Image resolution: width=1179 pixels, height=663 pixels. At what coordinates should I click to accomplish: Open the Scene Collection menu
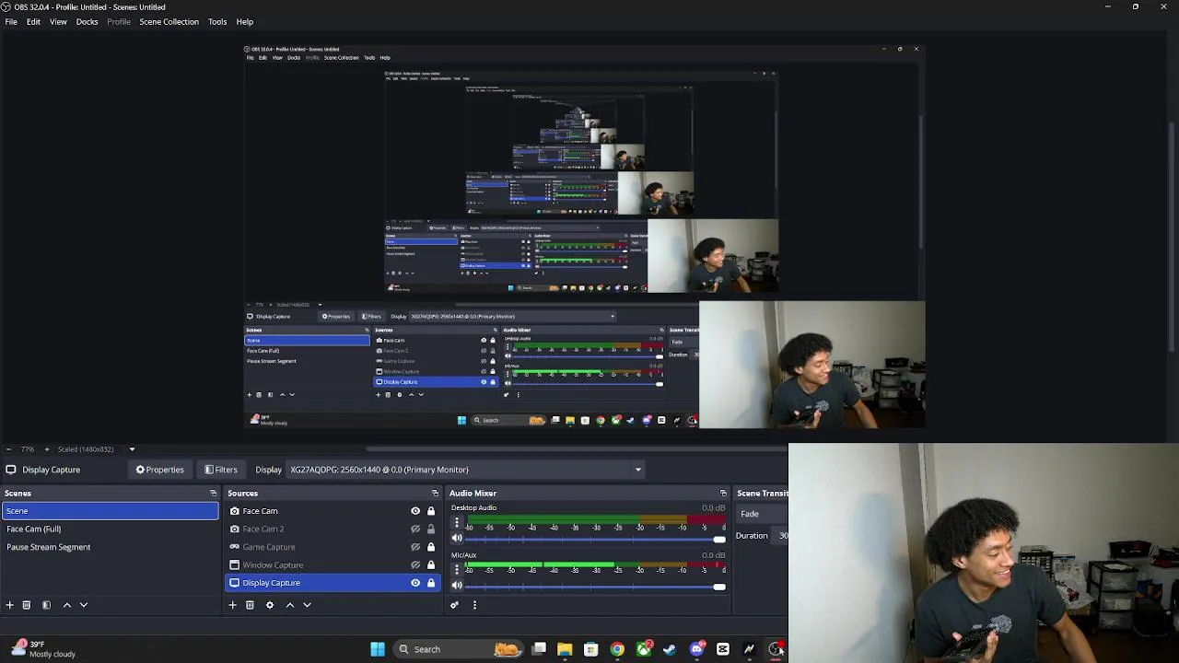(169, 22)
